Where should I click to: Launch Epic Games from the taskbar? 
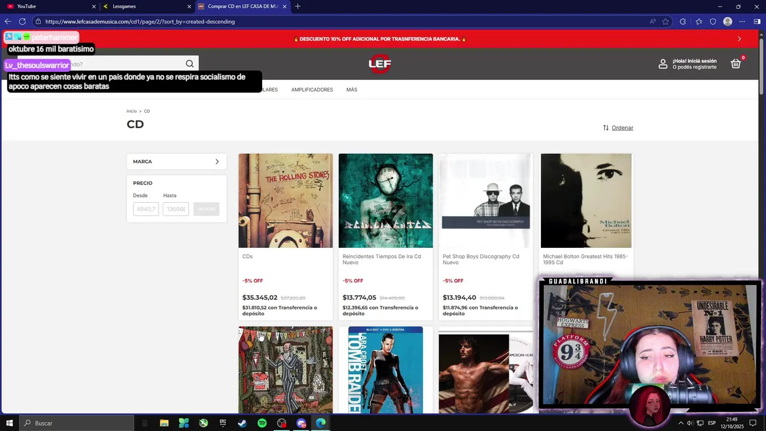pos(223,423)
